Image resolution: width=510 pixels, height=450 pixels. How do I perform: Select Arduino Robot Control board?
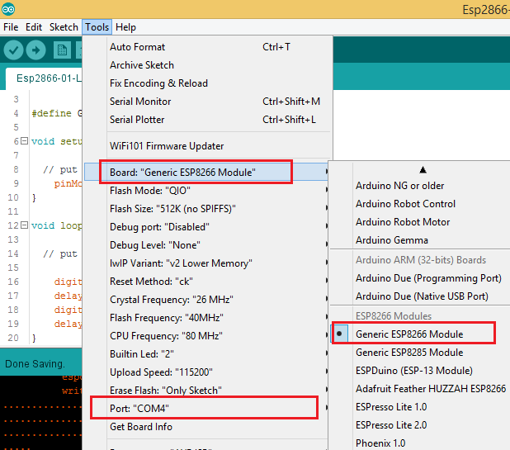click(x=420, y=204)
